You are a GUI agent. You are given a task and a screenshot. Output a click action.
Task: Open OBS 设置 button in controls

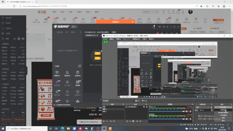click(223, 118)
